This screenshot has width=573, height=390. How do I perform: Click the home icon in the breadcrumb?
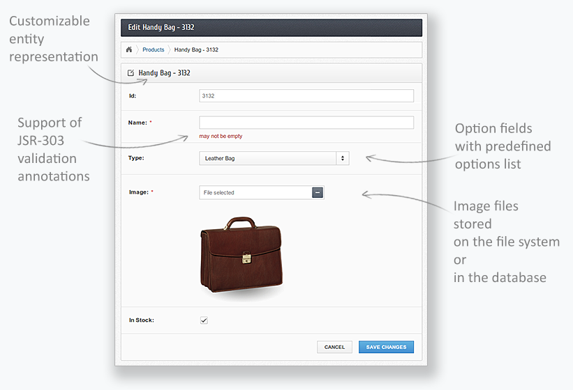tap(129, 49)
